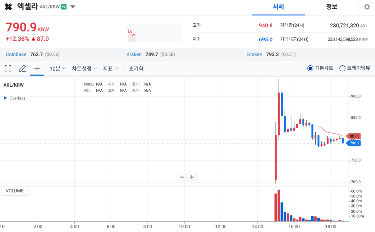The width and height of the screenshot is (375, 232).
Task: Click the 엑셀라 coin name heading
Action: click(x=27, y=7)
